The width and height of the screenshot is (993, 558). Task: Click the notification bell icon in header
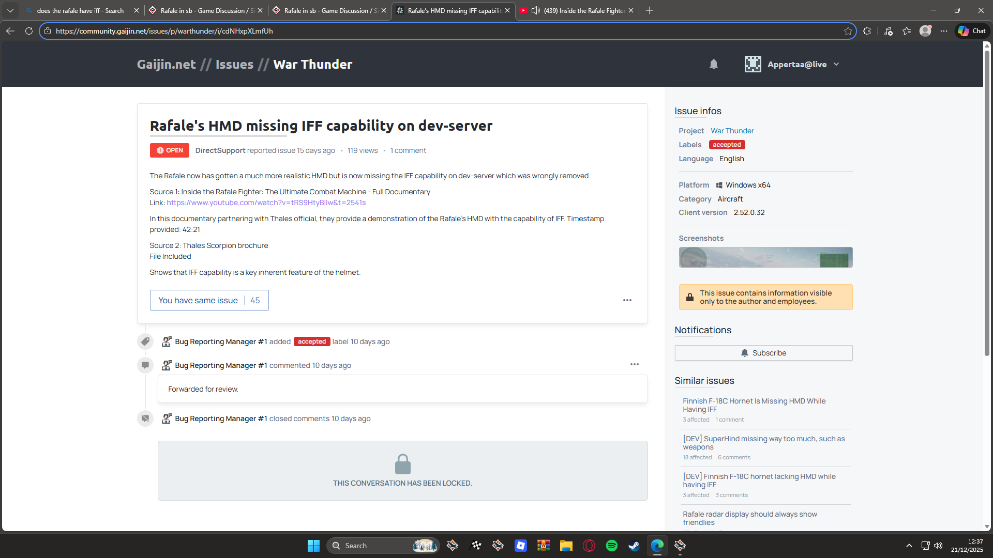[x=714, y=64]
